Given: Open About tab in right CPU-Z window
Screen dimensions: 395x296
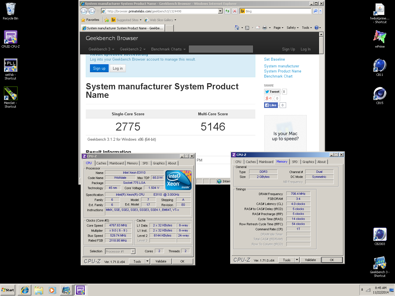Looking at the screenshot, I should click(x=322, y=162).
